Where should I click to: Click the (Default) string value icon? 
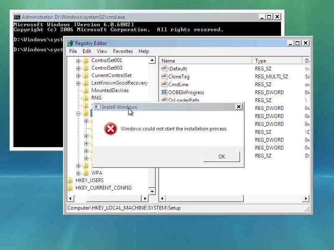click(164, 68)
